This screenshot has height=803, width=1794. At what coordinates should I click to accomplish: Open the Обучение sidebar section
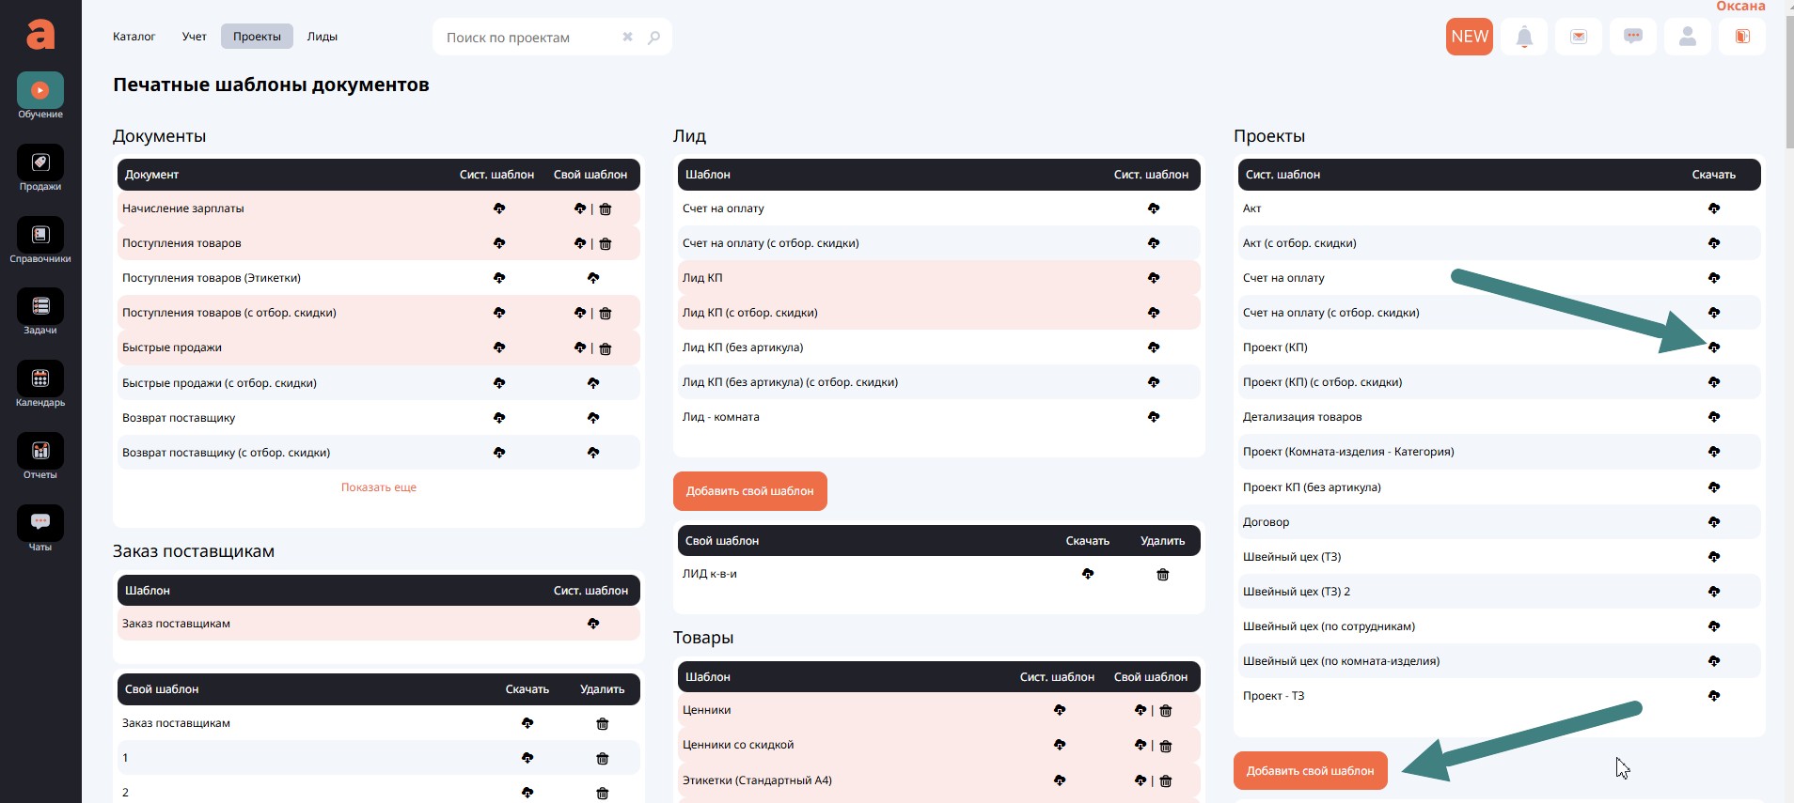point(39,91)
